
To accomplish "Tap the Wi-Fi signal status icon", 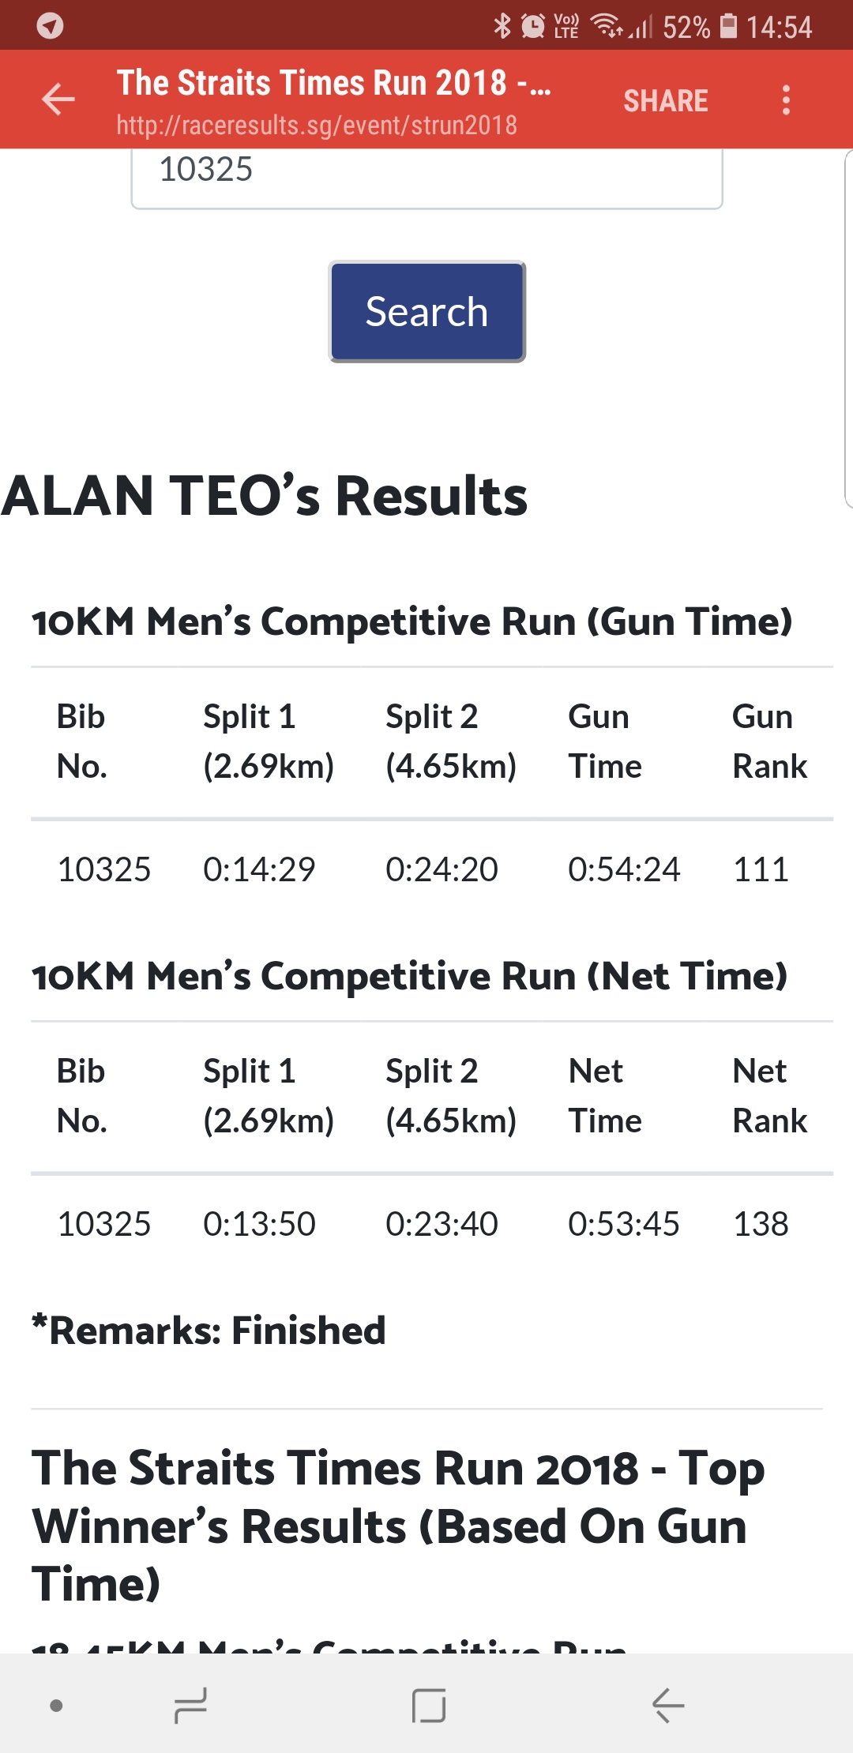I will pyautogui.click(x=607, y=26).
